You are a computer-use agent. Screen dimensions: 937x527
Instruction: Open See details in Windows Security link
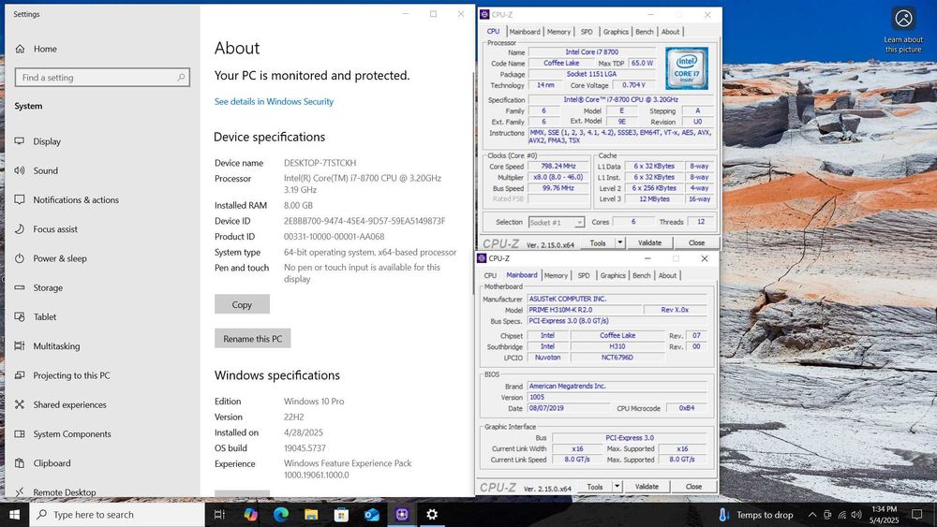[274, 101]
